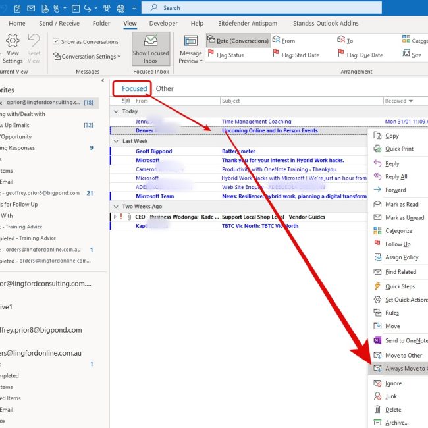The width and height of the screenshot is (428, 428).
Task: Open Assign Policy submenu
Action: pyautogui.click(x=402, y=257)
